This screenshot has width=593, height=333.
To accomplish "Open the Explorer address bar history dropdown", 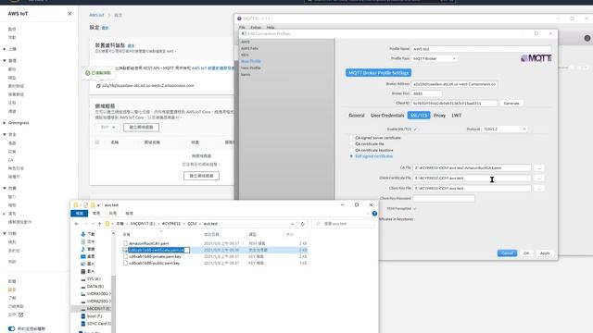I will 293,224.
